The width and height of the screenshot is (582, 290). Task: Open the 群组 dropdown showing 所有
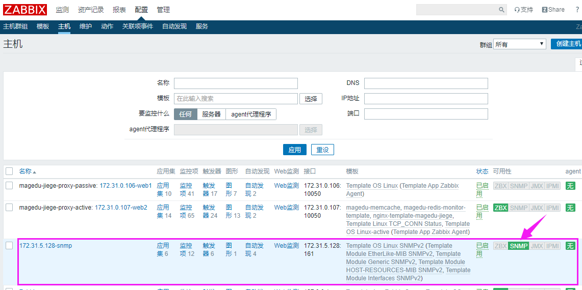point(520,44)
